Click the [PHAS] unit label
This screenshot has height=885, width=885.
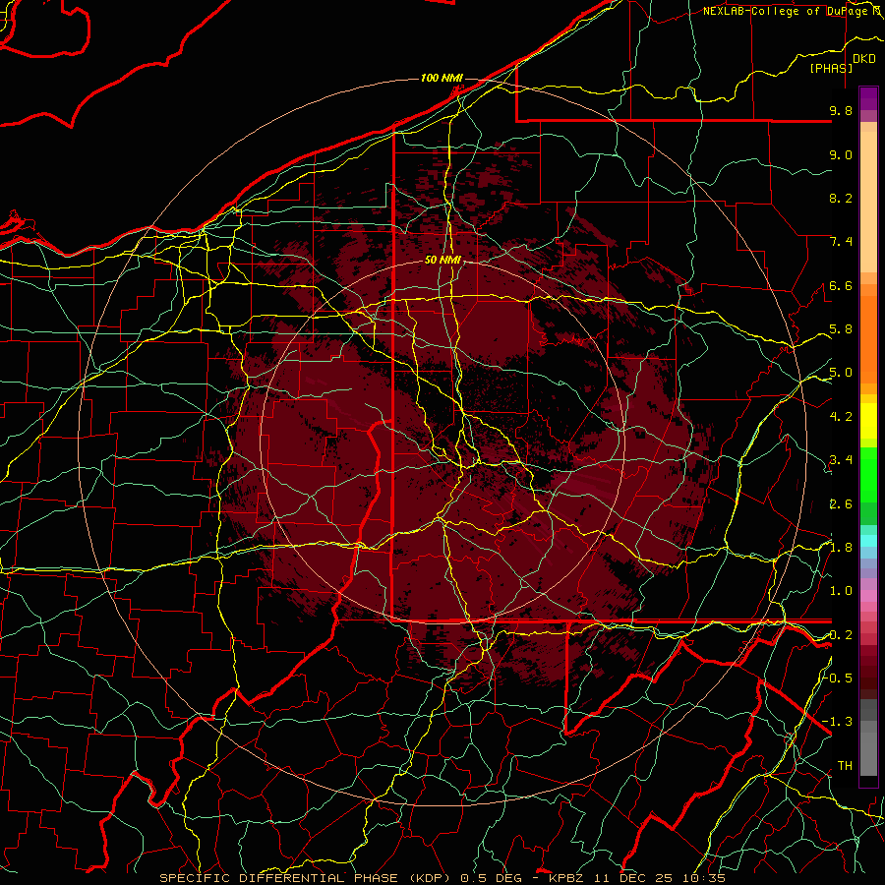(x=831, y=69)
